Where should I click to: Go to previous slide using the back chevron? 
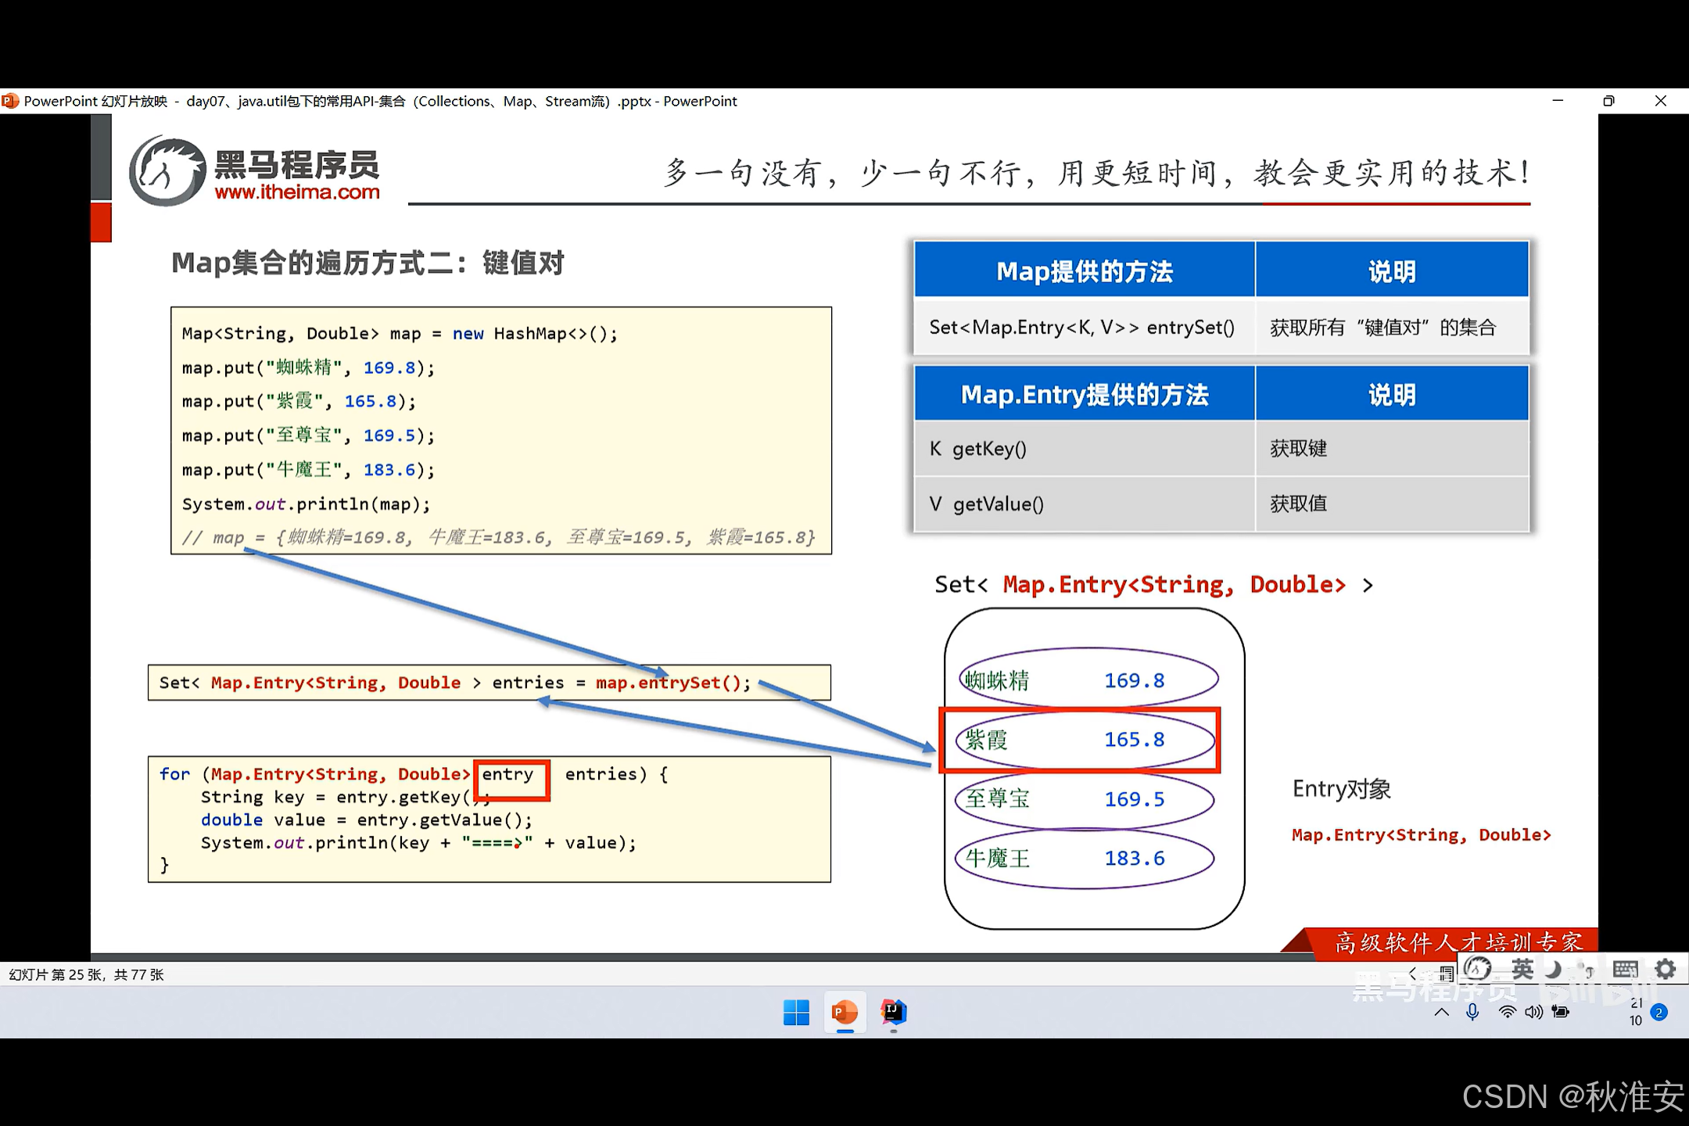(1412, 974)
